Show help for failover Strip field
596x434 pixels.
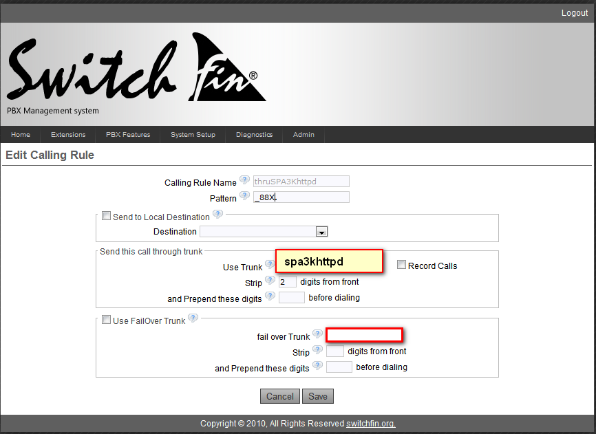coord(317,349)
